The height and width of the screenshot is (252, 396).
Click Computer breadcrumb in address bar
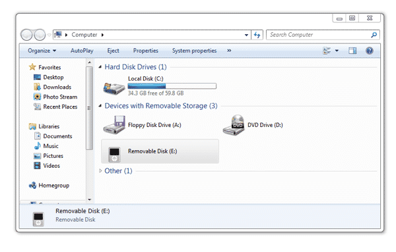point(84,35)
